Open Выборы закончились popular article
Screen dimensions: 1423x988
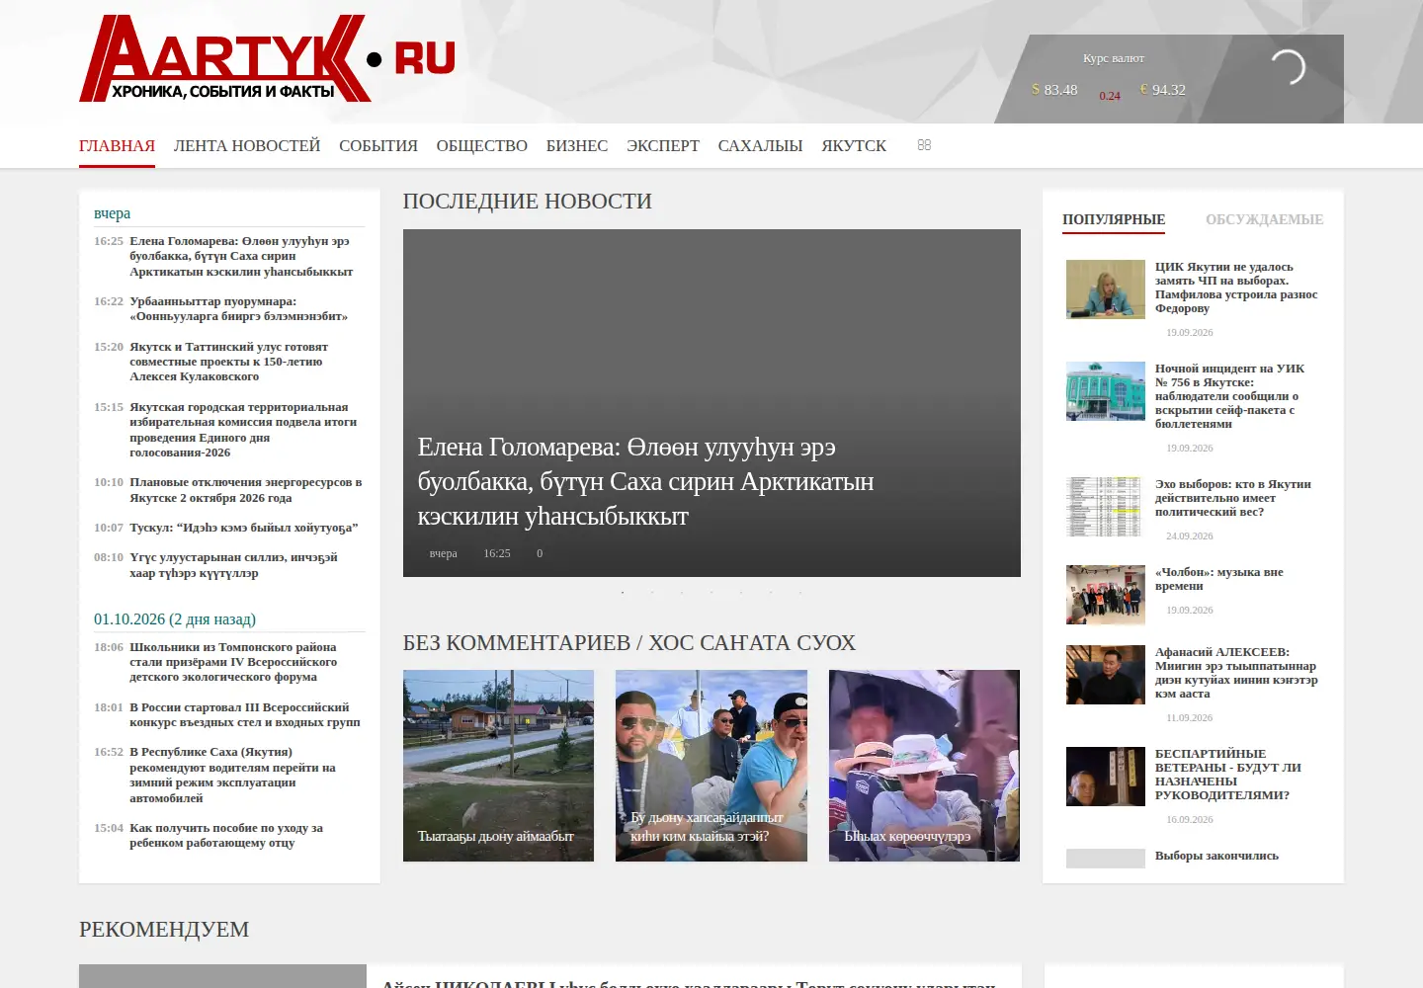pos(1216,856)
